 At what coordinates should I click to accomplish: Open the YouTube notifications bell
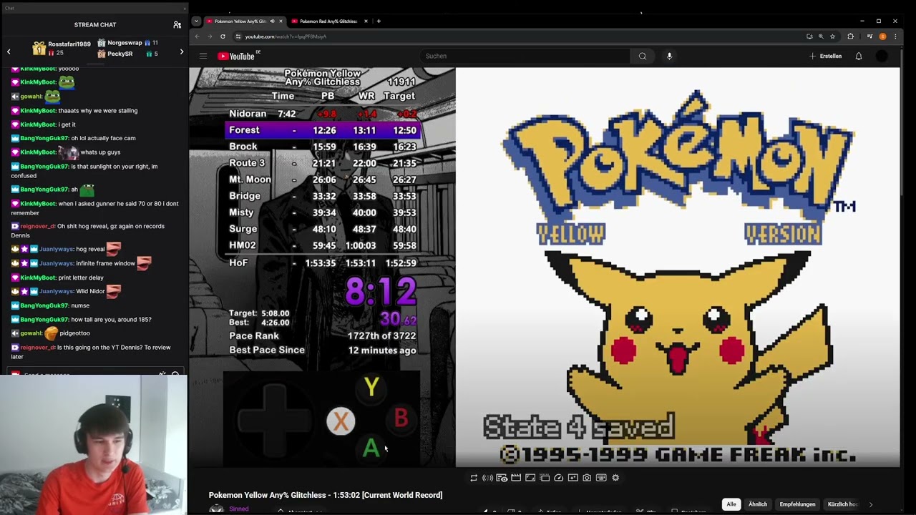pyautogui.click(x=859, y=56)
